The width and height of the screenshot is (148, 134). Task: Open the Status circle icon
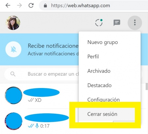[x=99, y=23]
